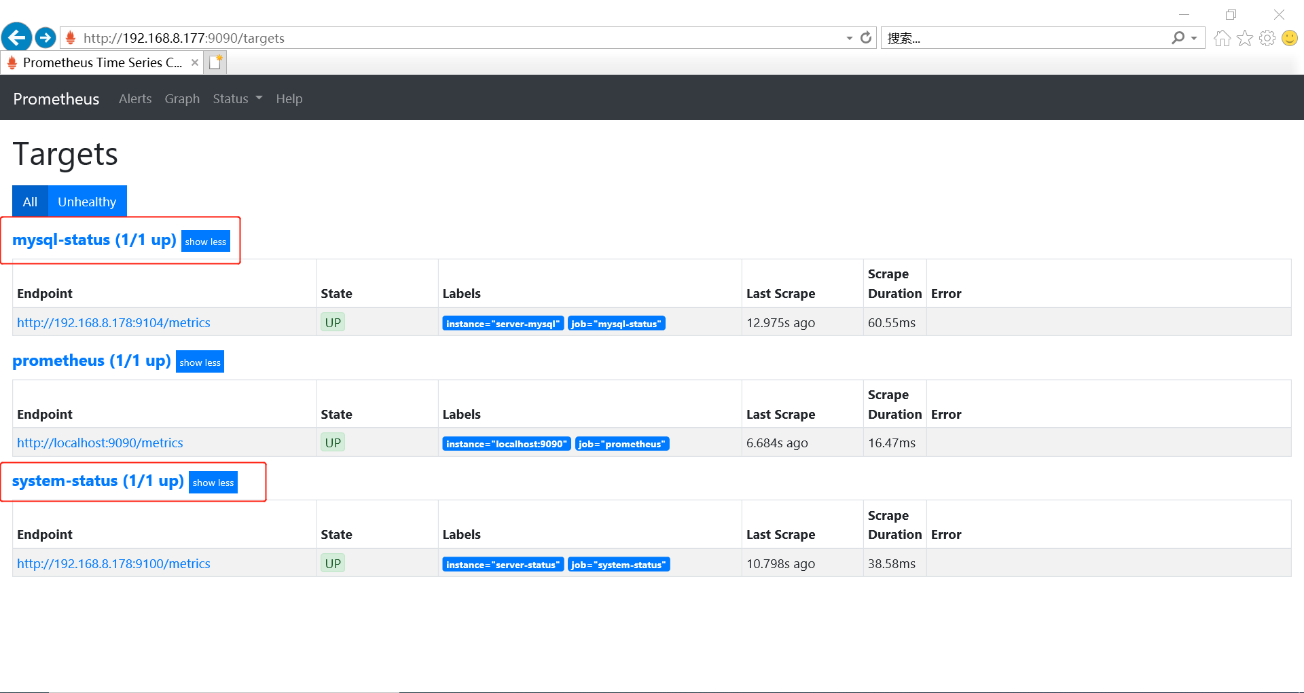
Task: Collapse prometheus group with show less button
Action: tap(200, 362)
